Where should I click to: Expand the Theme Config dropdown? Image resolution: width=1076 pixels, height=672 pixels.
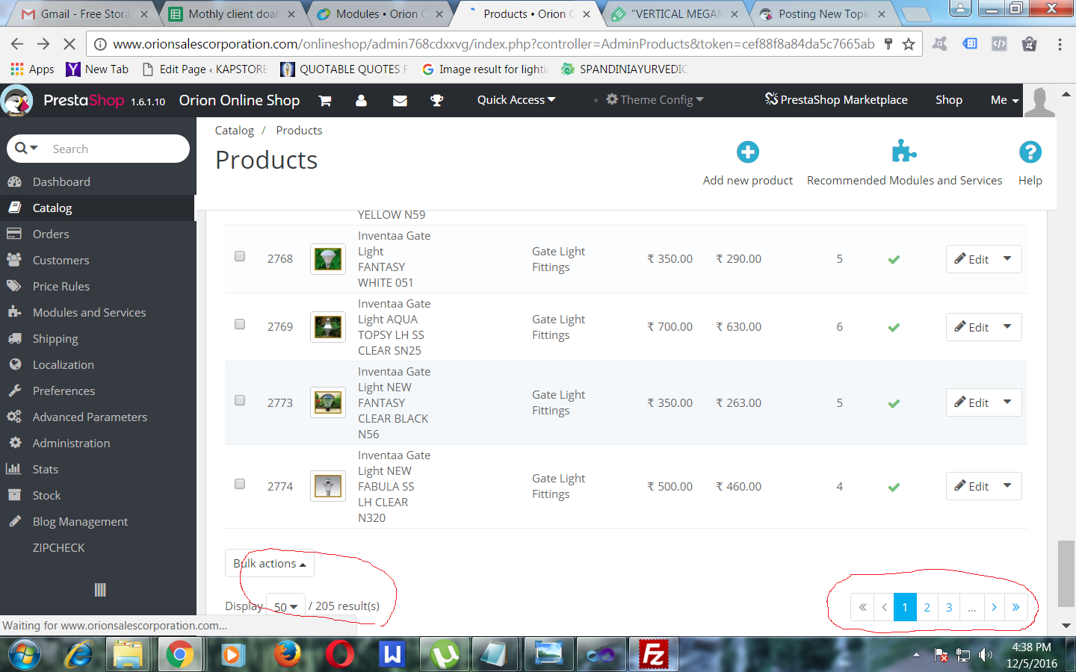655,100
